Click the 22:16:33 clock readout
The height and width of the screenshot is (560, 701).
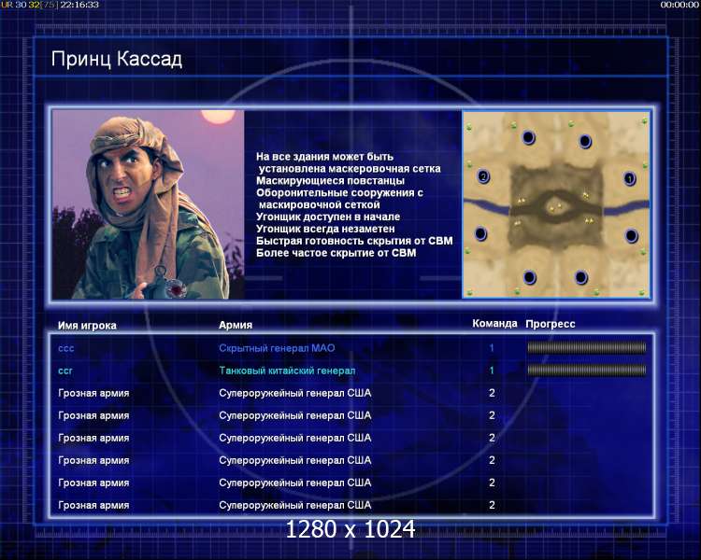click(x=79, y=5)
